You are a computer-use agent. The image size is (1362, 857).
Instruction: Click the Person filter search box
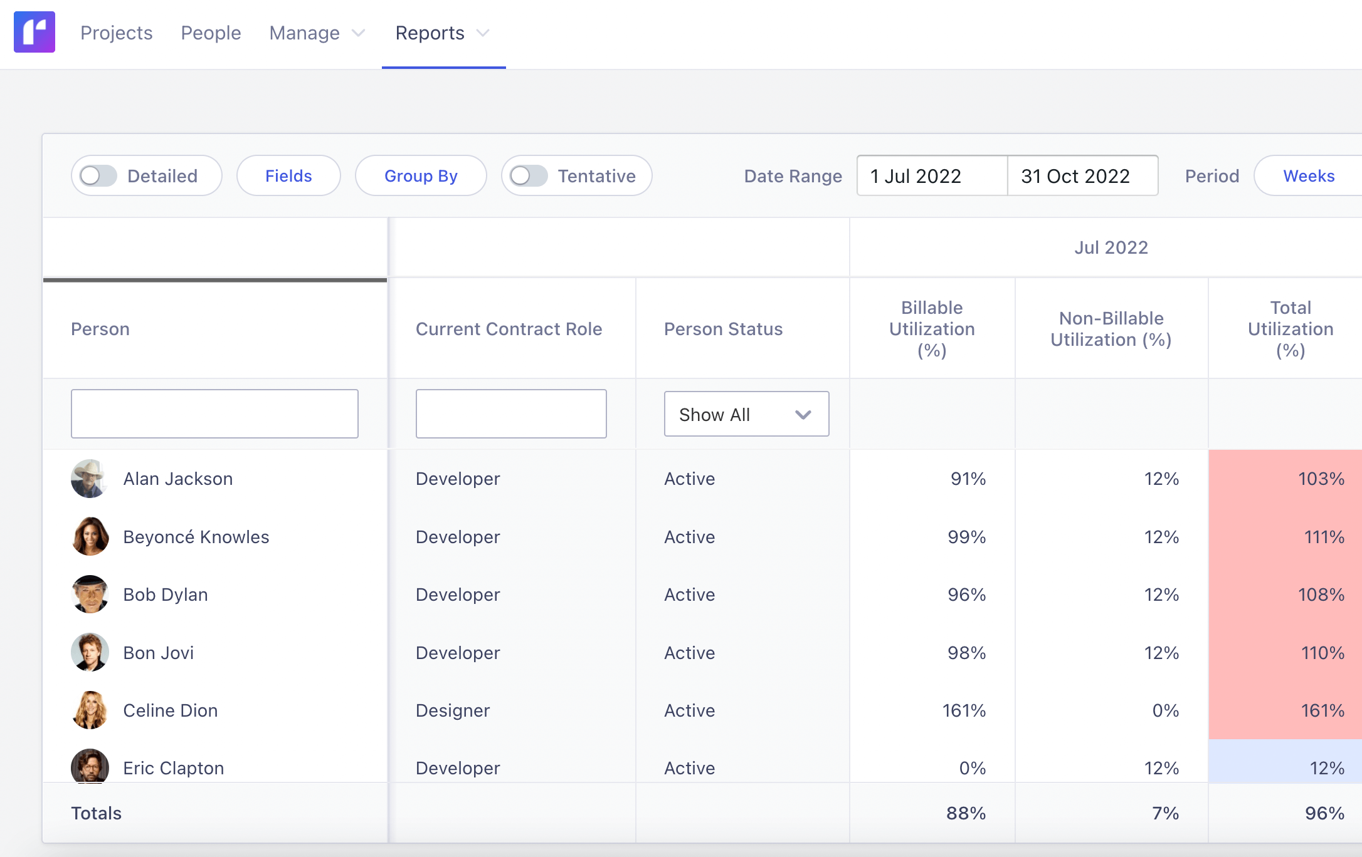pos(214,414)
